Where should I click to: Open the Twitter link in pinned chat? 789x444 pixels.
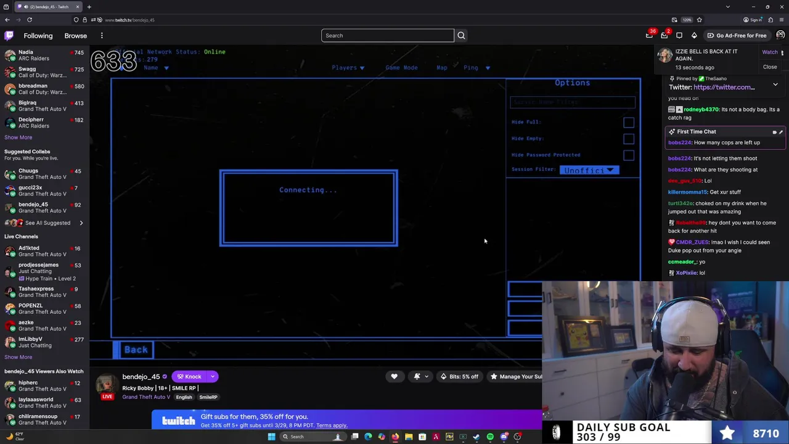point(724,88)
